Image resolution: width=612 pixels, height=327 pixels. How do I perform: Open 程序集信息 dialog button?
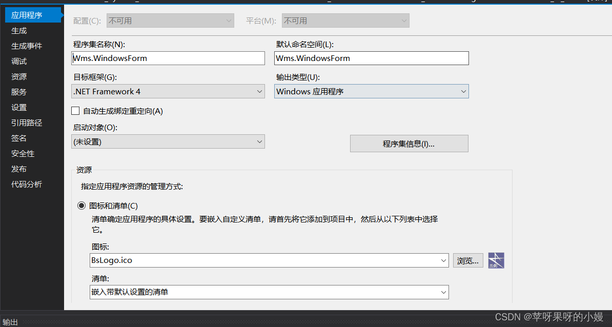click(409, 144)
